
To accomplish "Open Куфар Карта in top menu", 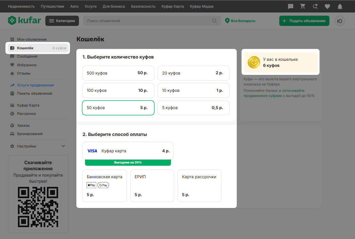I will (x=173, y=6).
